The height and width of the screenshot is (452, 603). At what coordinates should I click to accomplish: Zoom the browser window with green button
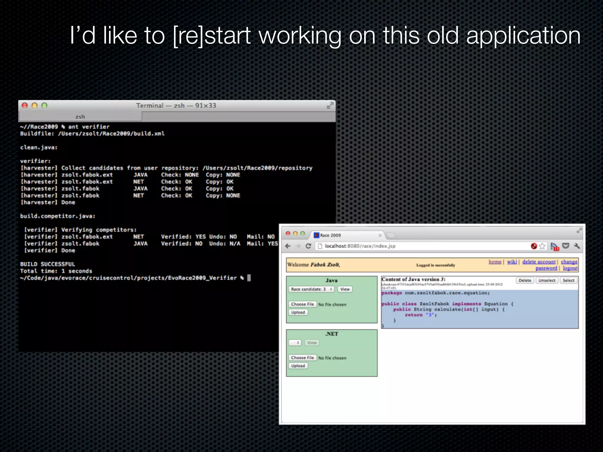tap(302, 233)
